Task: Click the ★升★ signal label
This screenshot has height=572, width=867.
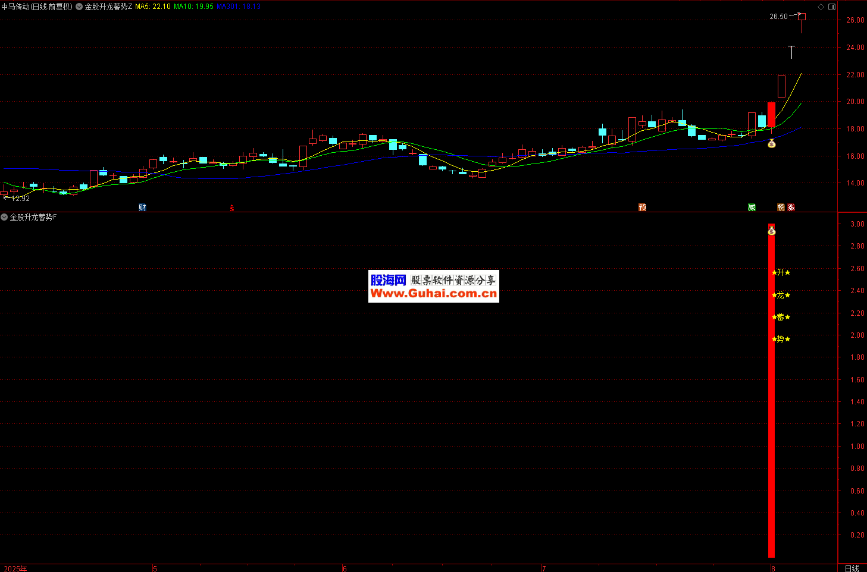Action: coord(781,272)
